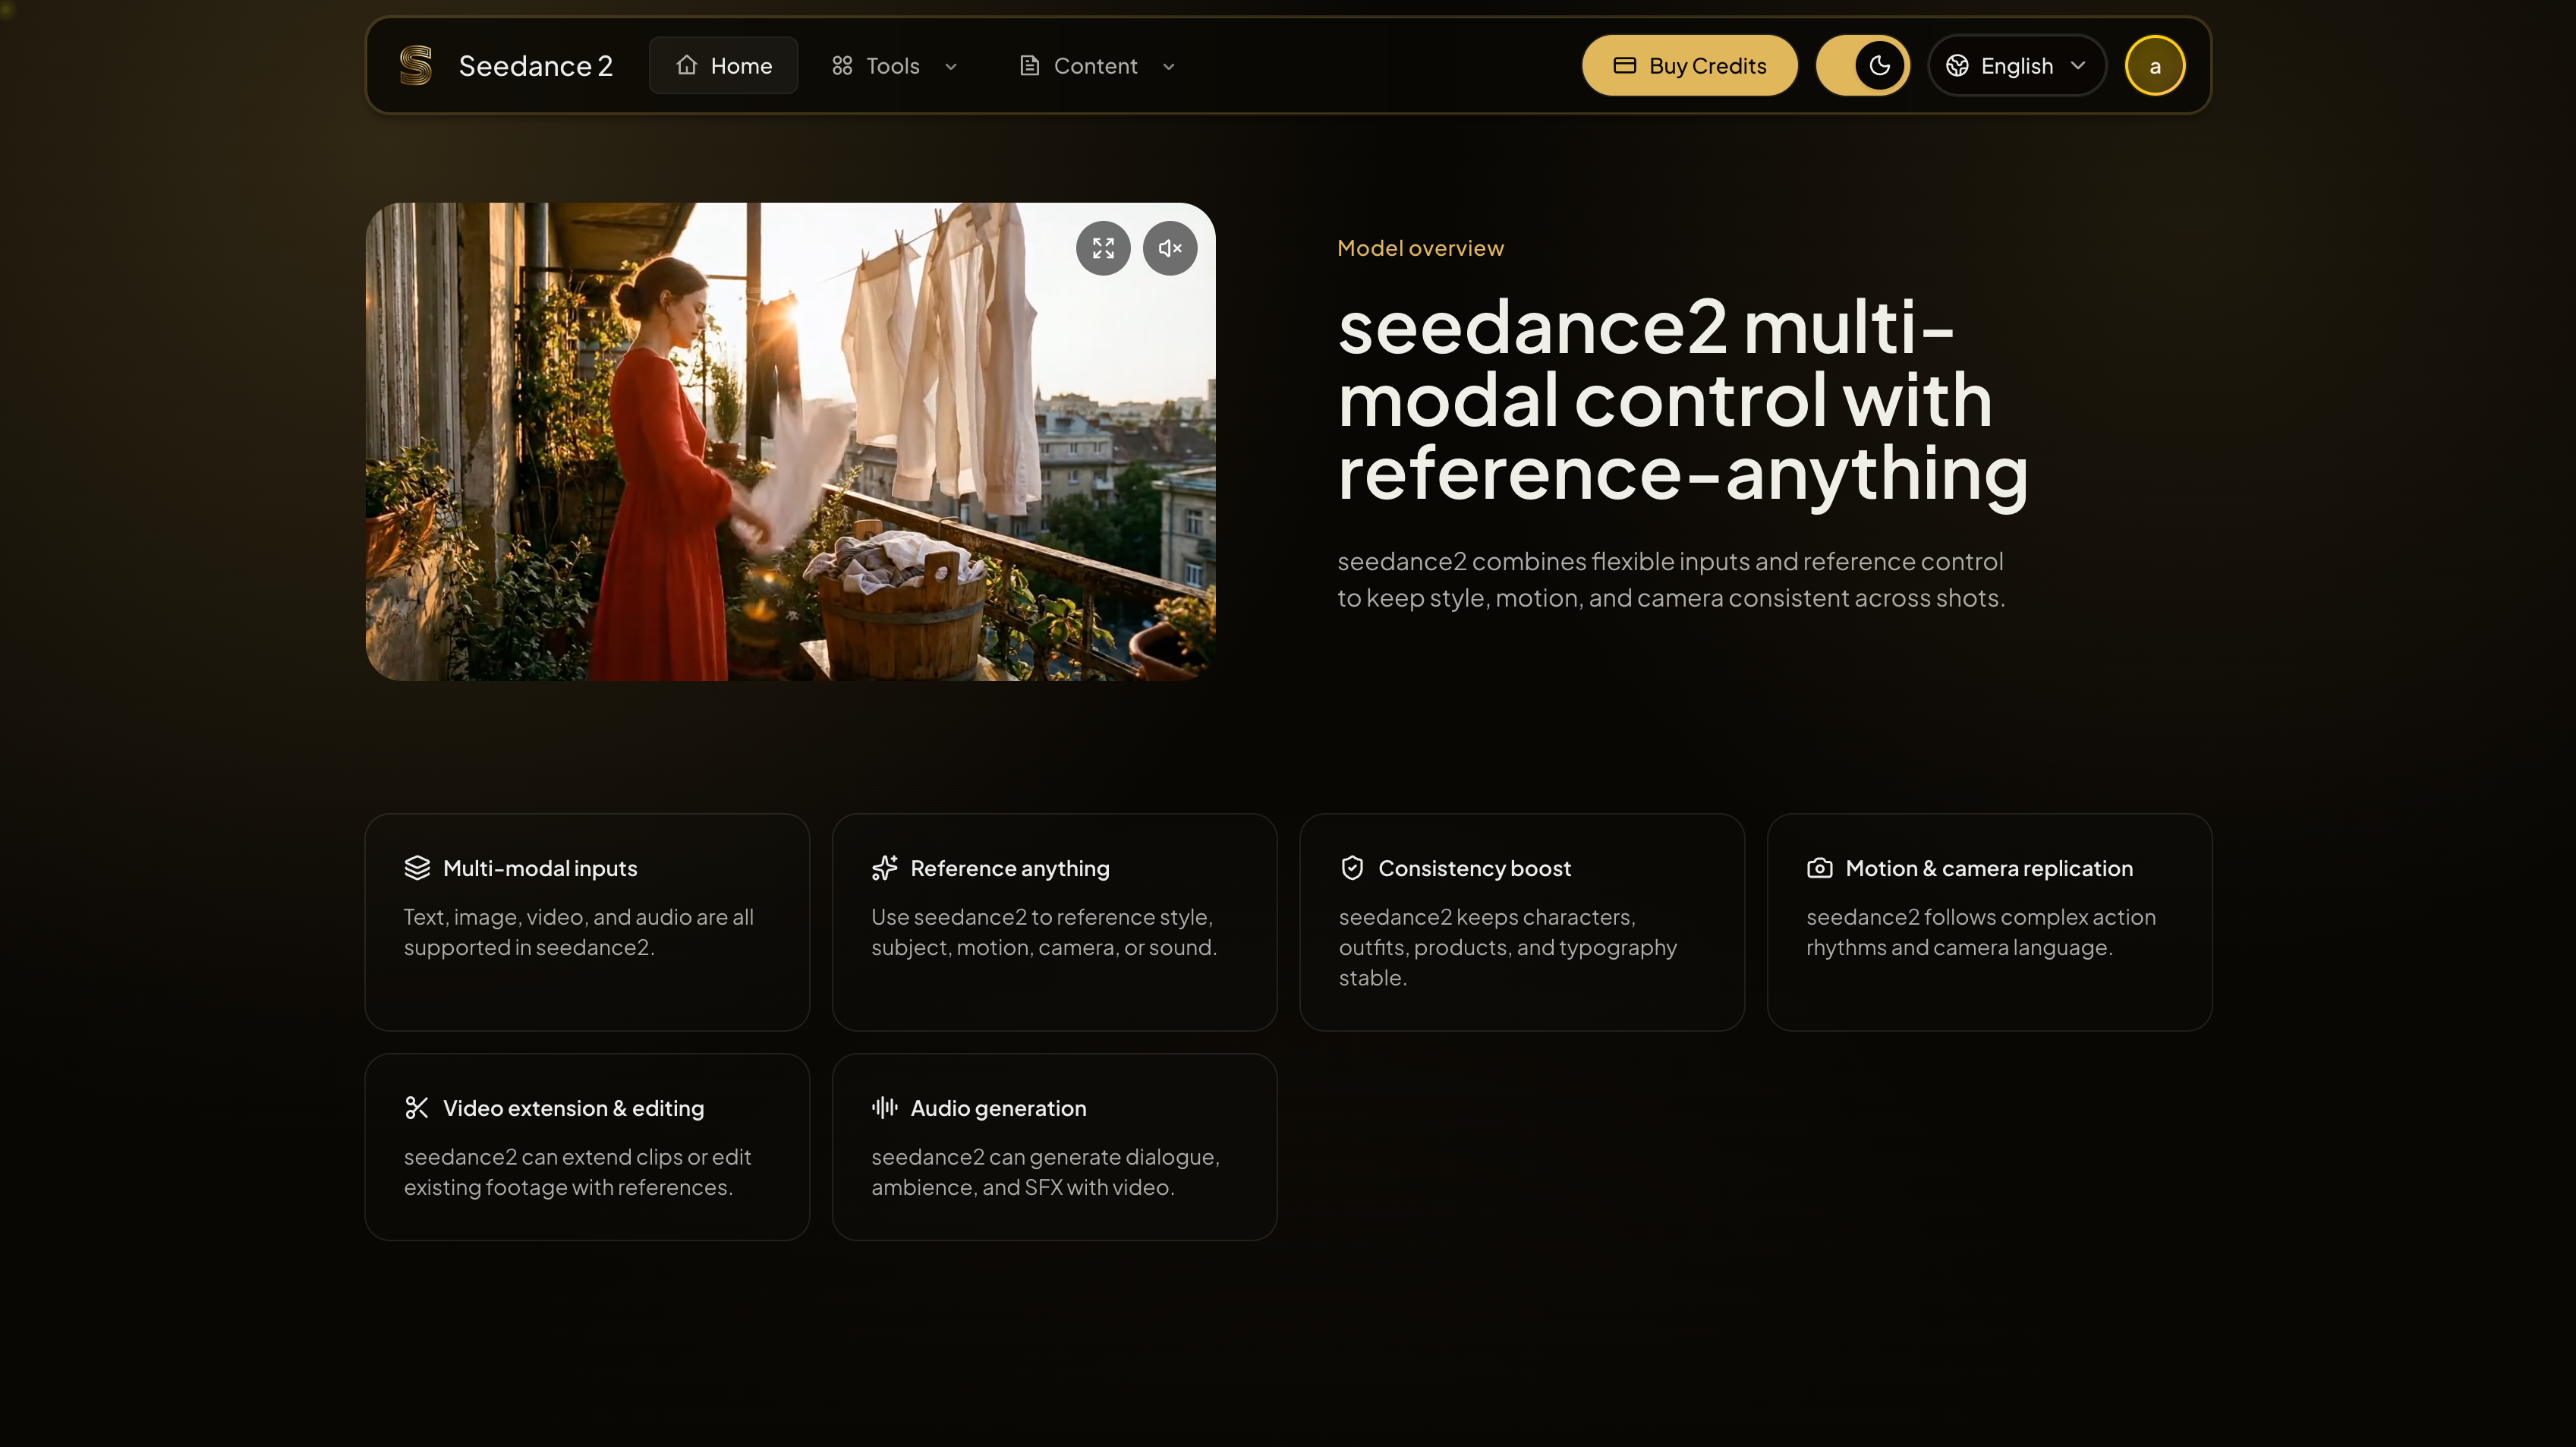Expand the Content menu

coord(1096,65)
